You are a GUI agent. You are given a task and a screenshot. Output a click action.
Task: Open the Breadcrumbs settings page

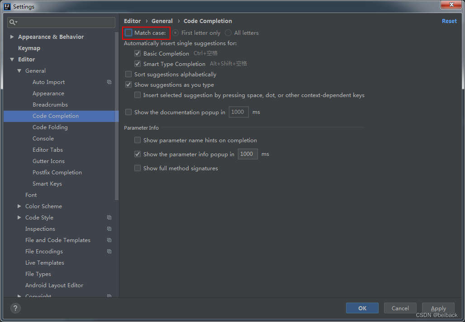[x=50, y=104]
